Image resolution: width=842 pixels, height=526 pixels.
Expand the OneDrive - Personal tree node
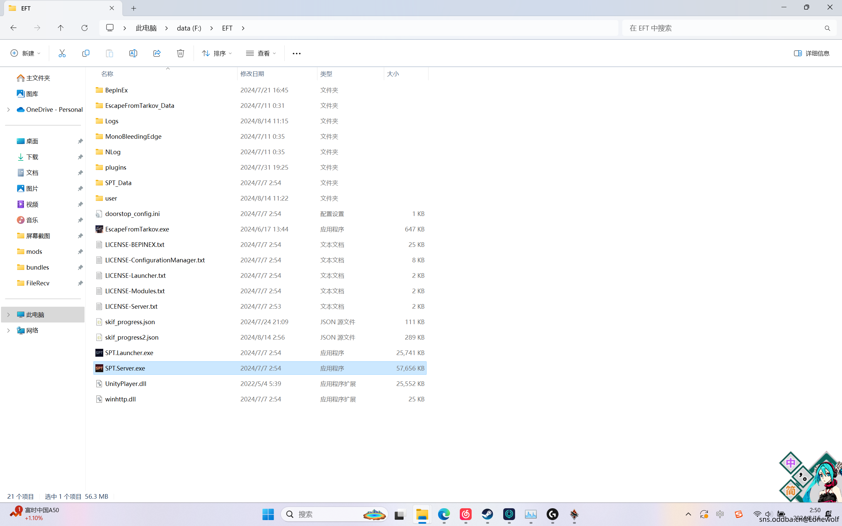pos(8,109)
